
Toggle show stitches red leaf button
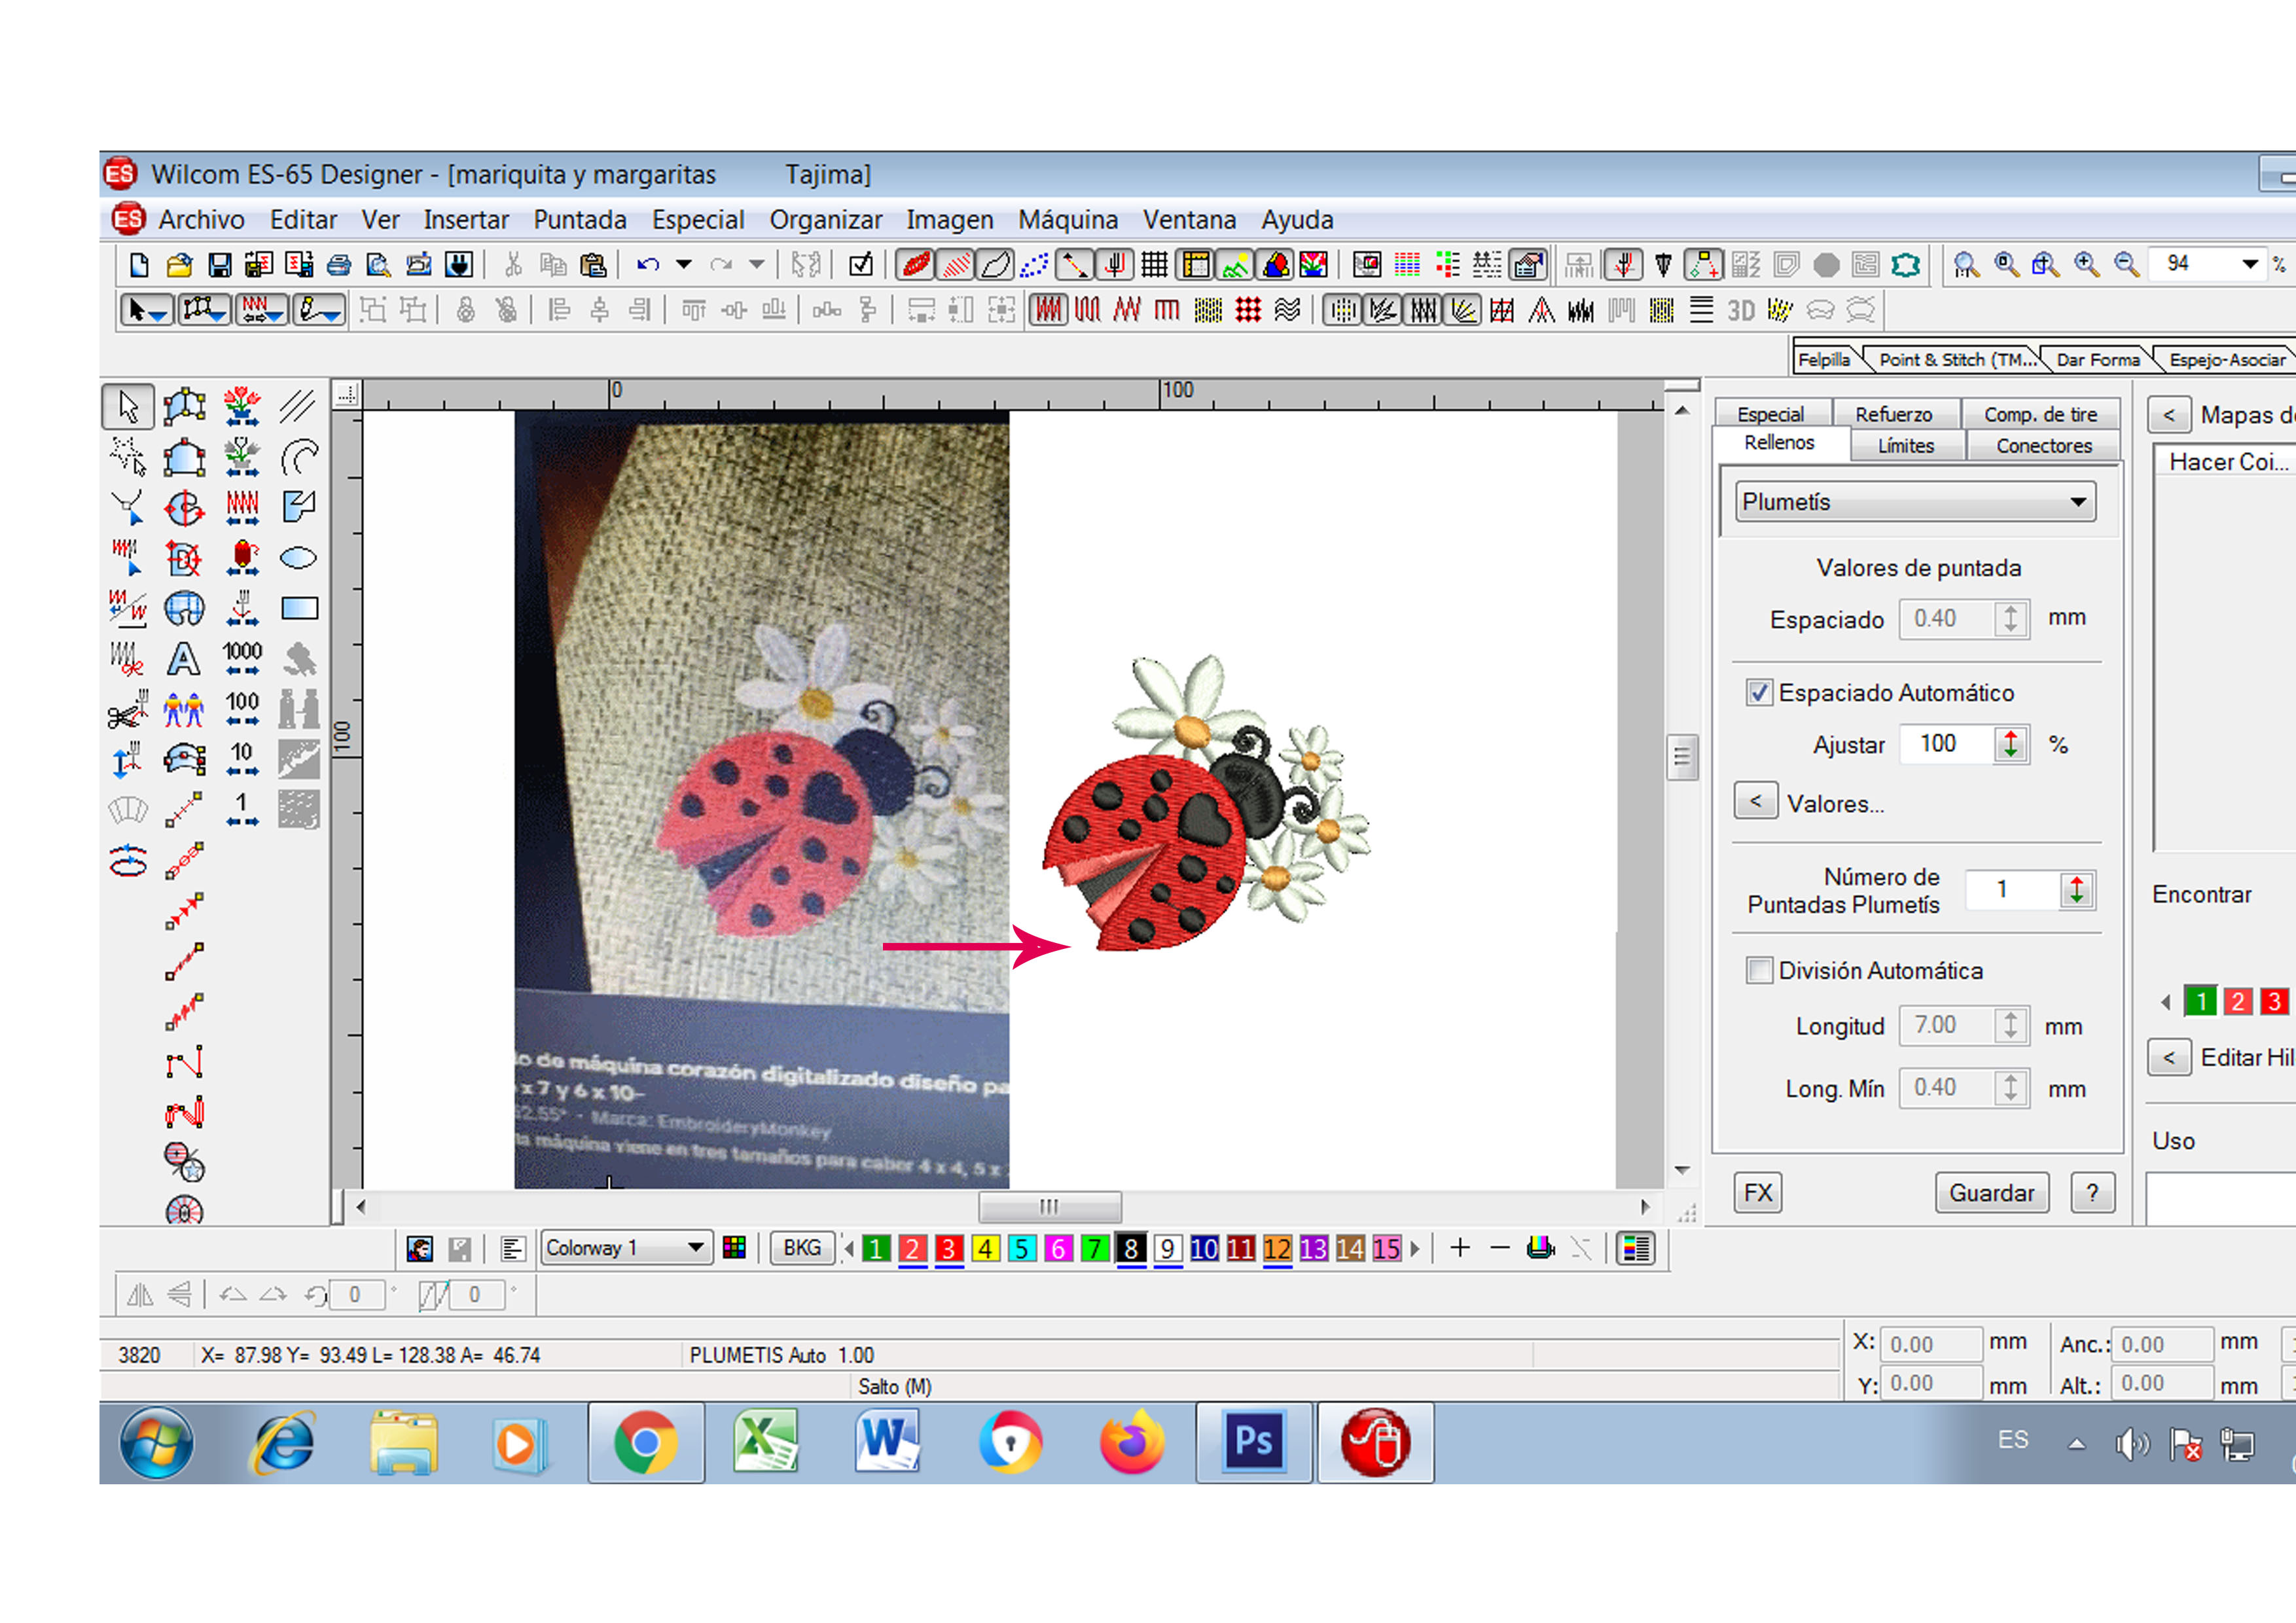915,265
